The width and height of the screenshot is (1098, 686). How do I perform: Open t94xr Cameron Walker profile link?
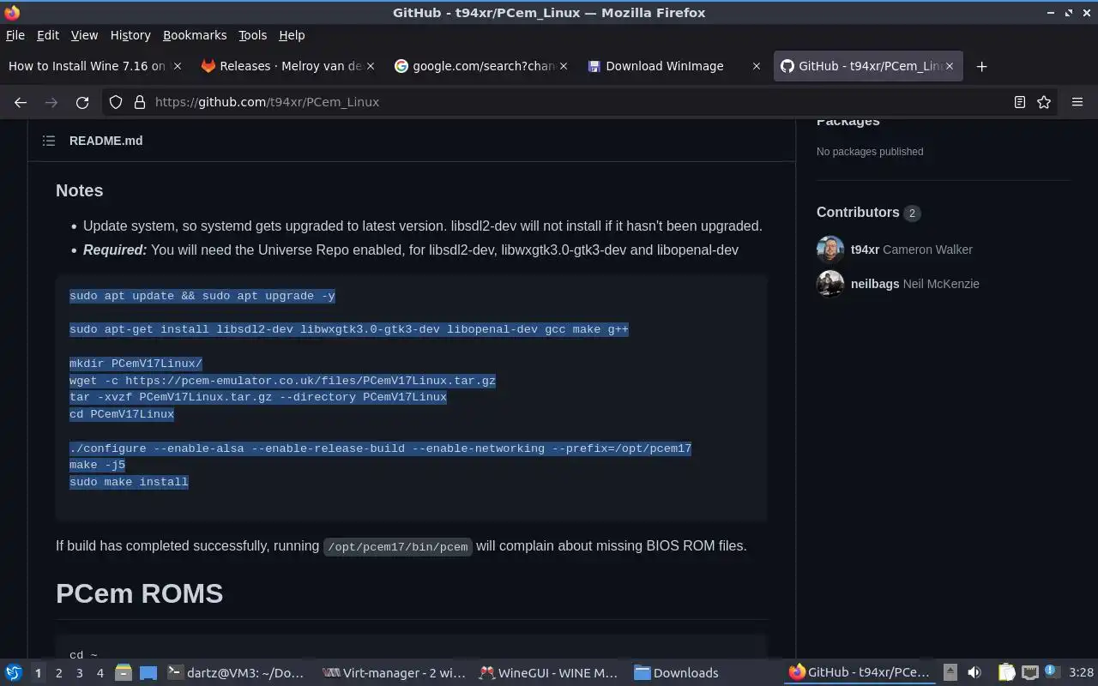(x=911, y=250)
